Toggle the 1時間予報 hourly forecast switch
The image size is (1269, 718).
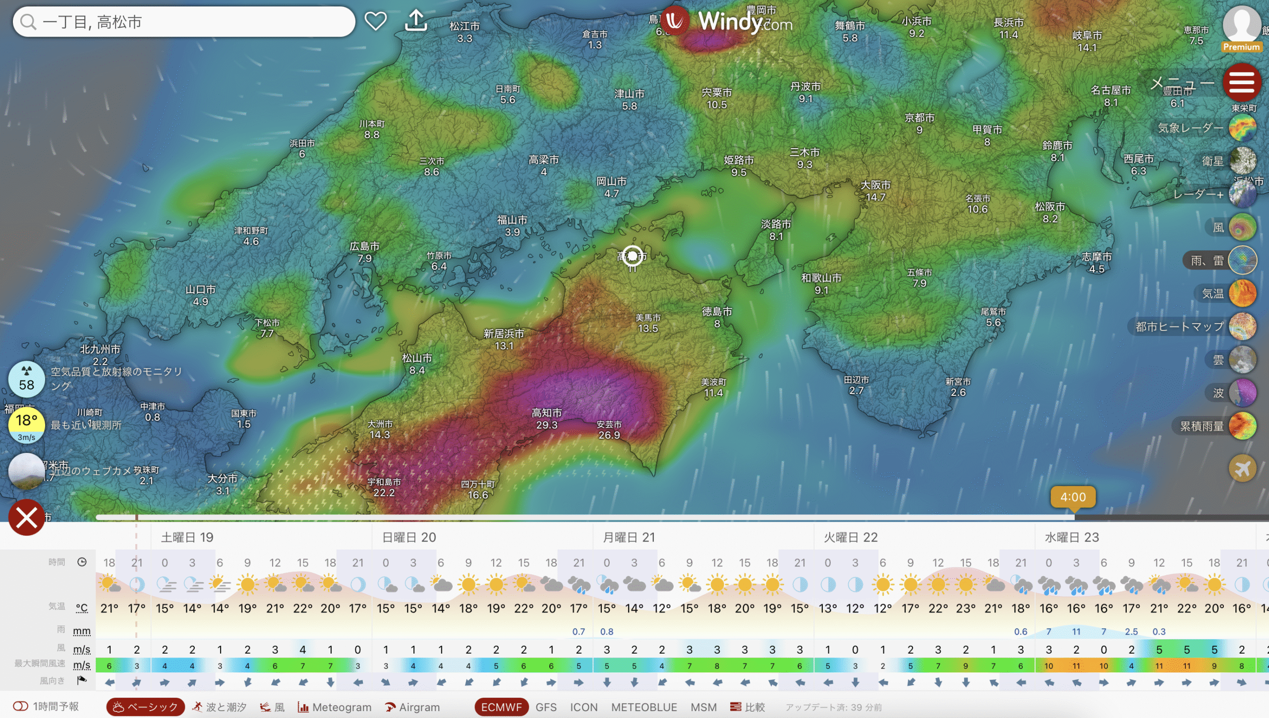click(x=21, y=706)
